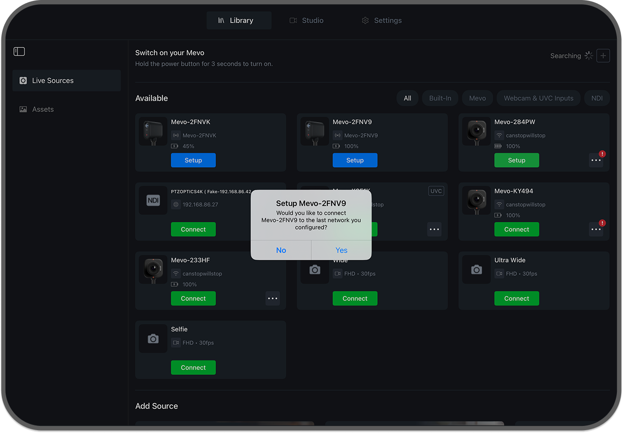The width and height of the screenshot is (623, 433).
Task: Click the NDI source thumbnail
Action: click(153, 200)
